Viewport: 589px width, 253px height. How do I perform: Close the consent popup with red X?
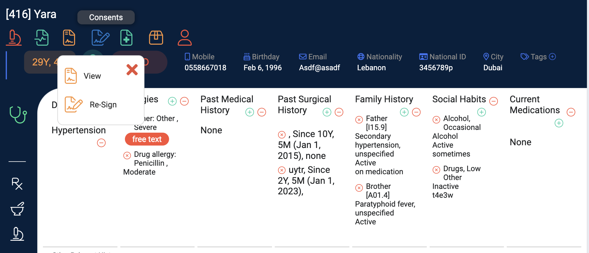click(x=132, y=70)
